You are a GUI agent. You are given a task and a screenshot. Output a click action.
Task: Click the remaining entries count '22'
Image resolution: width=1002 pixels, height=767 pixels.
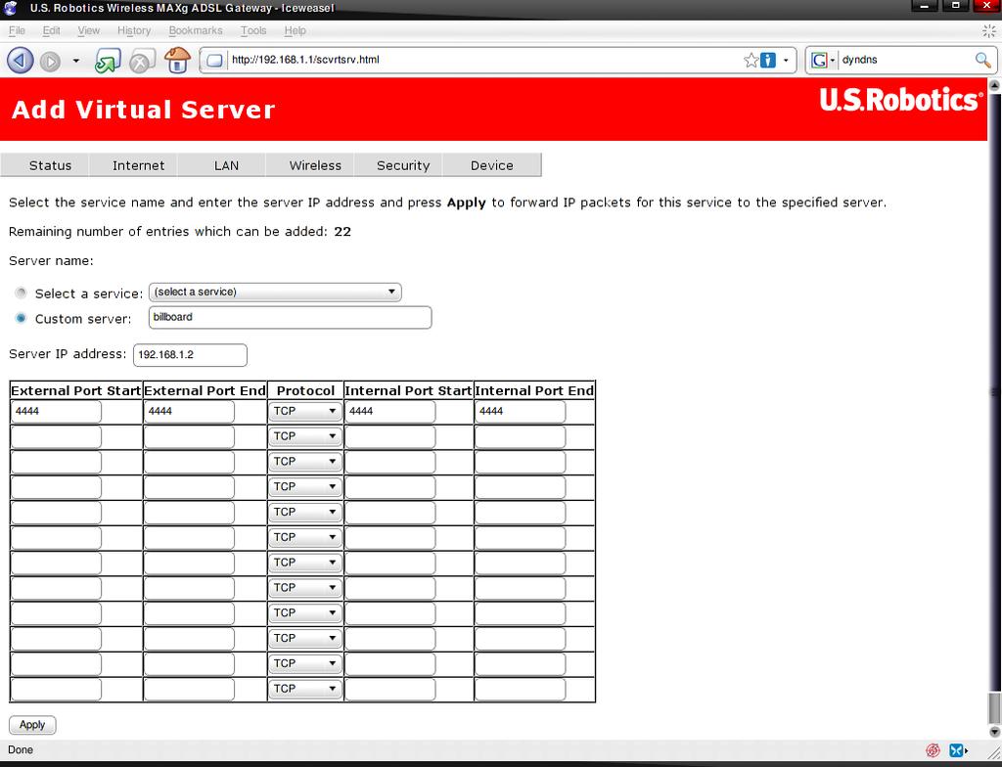click(342, 232)
